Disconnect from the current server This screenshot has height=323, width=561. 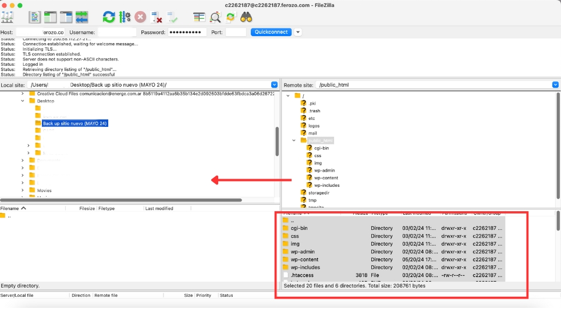click(x=156, y=17)
